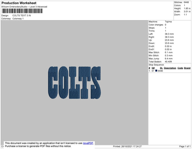Click the Right value 38.3 mm
The image size is (192, 149).
[x=169, y=37]
